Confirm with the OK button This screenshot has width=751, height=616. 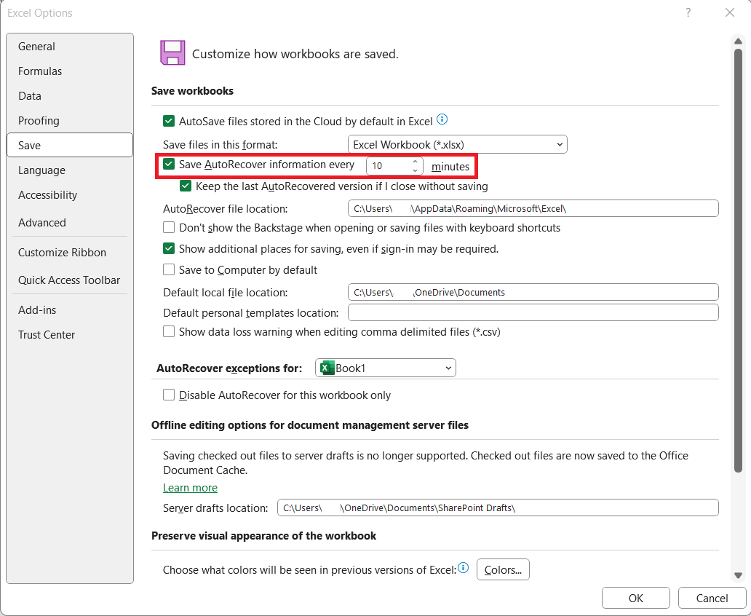[635, 598]
